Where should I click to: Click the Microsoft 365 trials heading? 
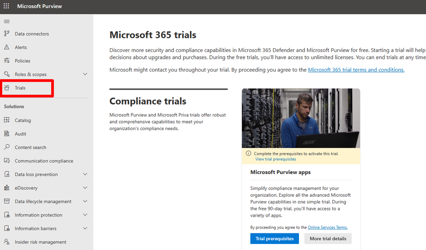pos(153,35)
